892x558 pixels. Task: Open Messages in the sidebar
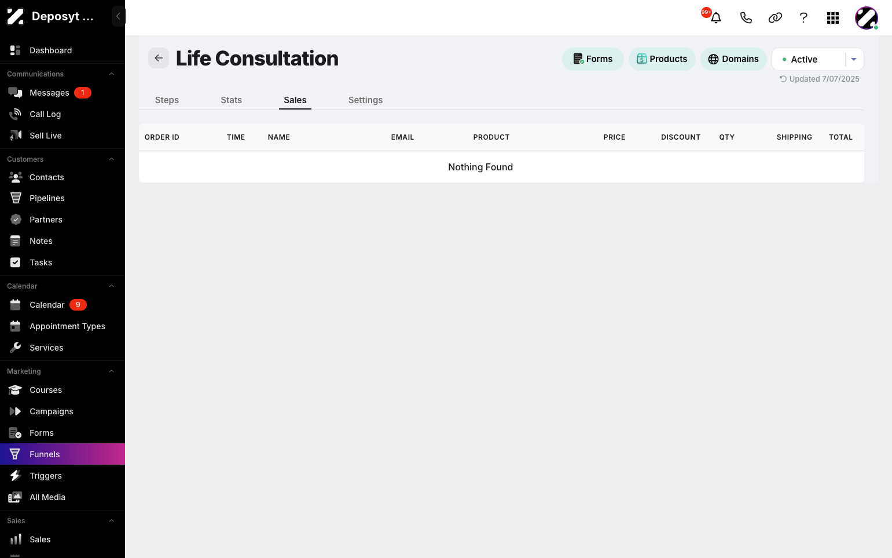63,93
